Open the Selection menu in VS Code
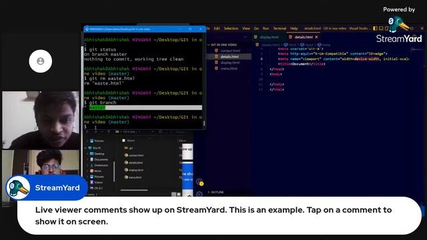 tap(231, 28)
